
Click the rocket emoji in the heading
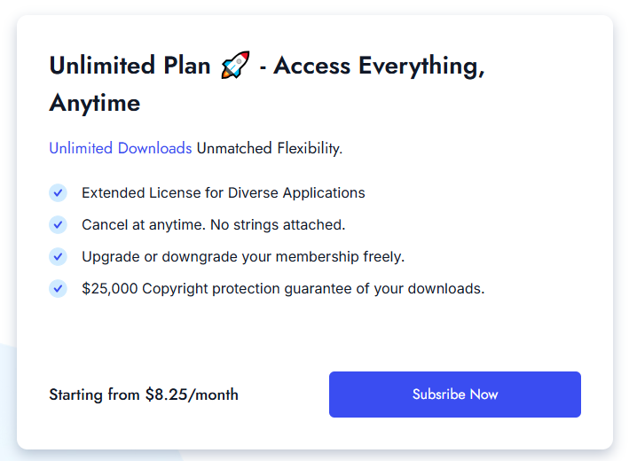coord(235,66)
